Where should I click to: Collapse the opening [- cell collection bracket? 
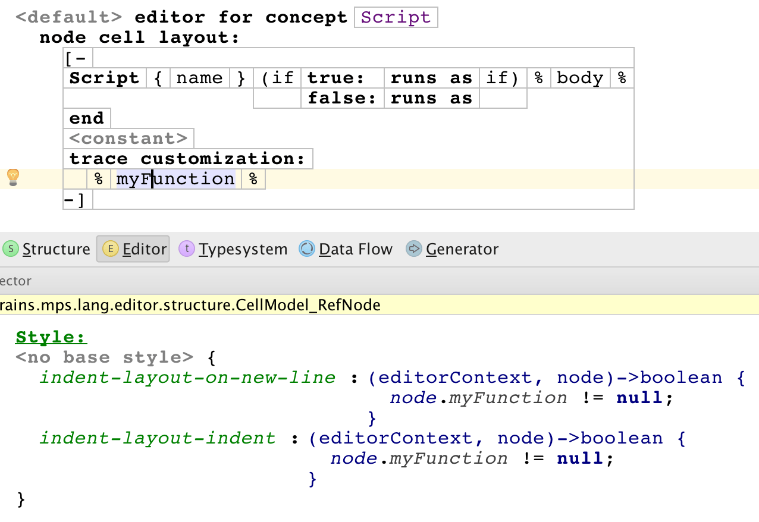[x=77, y=58]
